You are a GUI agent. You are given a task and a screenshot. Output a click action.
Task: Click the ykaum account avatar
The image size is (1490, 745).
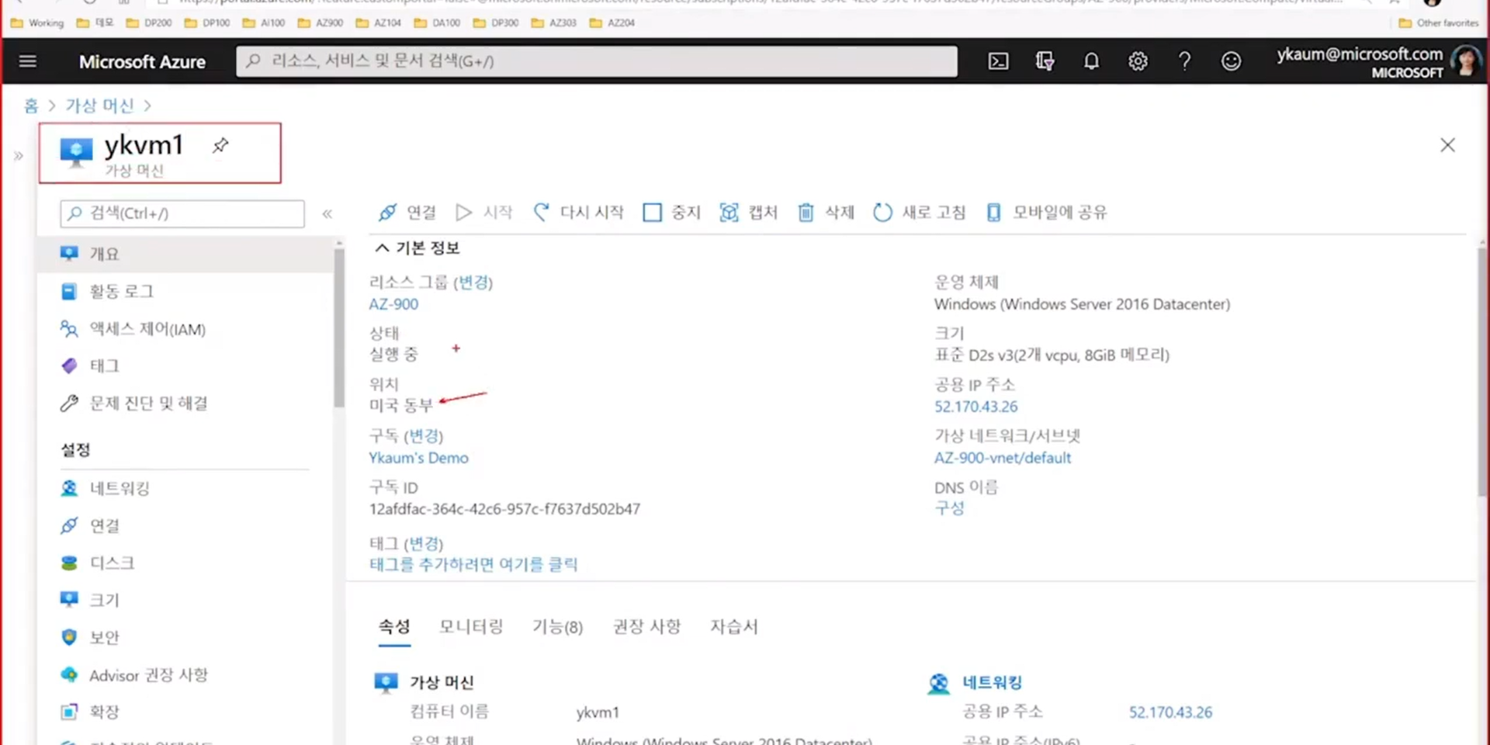[1466, 61]
